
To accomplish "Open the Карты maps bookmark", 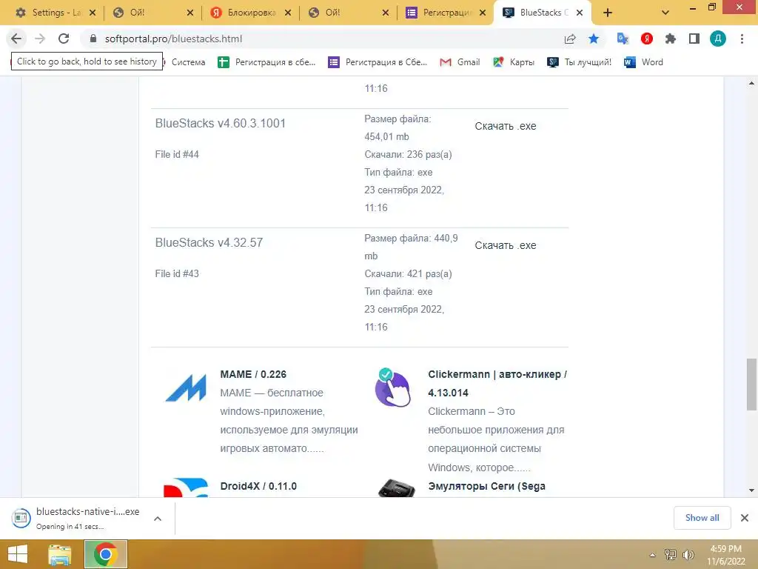I will [514, 62].
